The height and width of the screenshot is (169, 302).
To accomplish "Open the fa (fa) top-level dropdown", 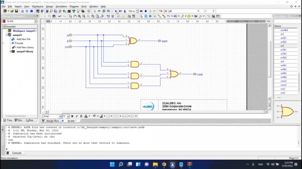I will 35,21.
